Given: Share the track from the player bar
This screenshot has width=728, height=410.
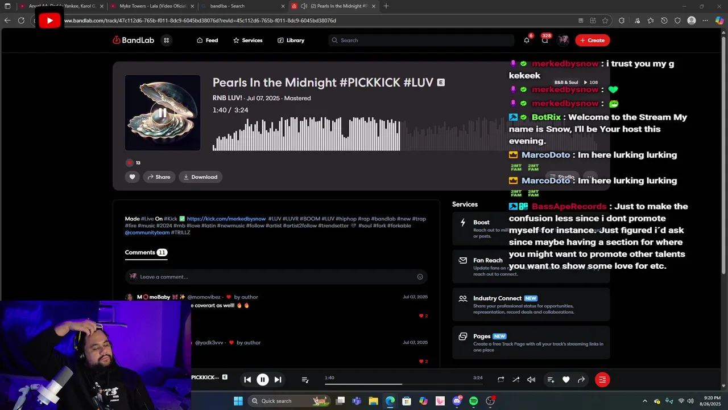Looking at the screenshot, I should pos(581,380).
